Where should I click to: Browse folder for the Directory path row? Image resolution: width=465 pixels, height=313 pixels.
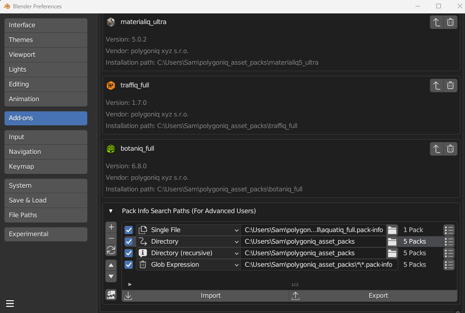pyautogui.click(x=392, y=242)
